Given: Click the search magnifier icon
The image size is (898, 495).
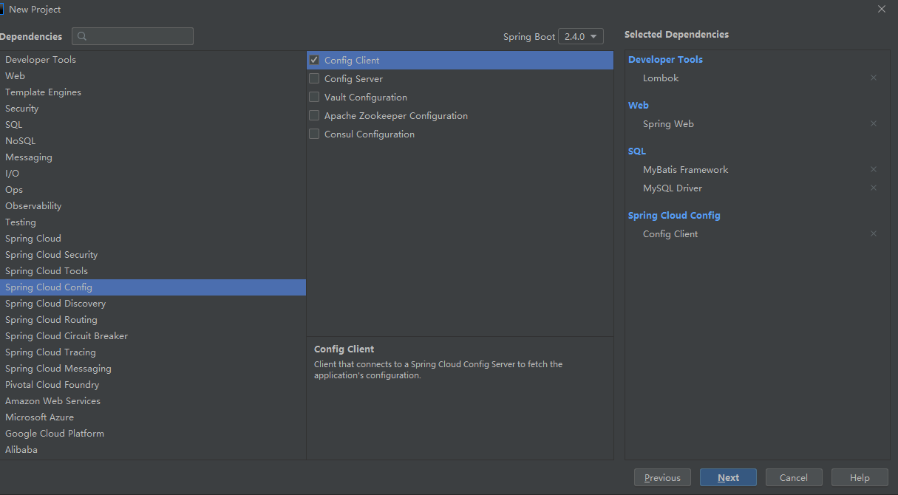Looking at the screenshot, I should pos(82,36).
